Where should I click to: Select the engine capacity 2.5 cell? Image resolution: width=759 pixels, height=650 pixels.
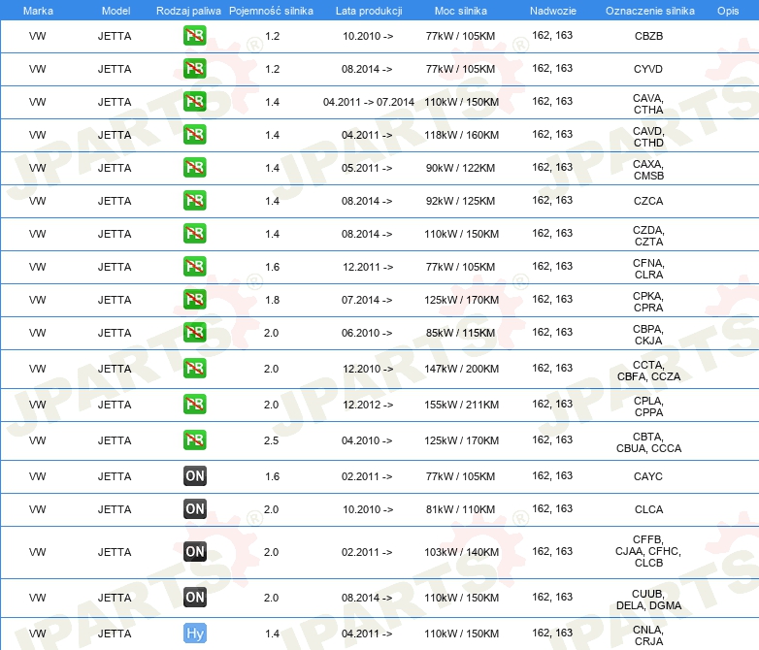click(271, 440)
